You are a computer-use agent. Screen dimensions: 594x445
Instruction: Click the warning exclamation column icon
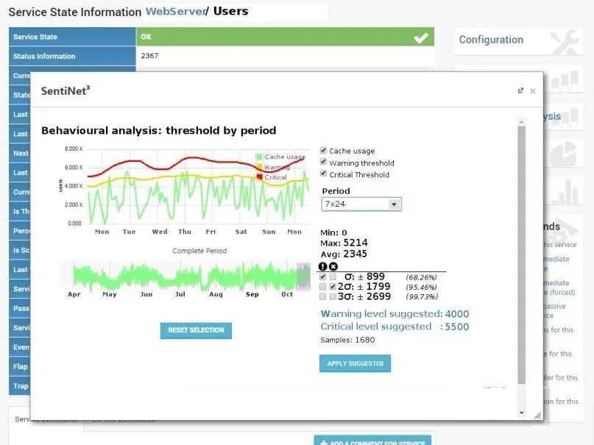pos(322,266)
